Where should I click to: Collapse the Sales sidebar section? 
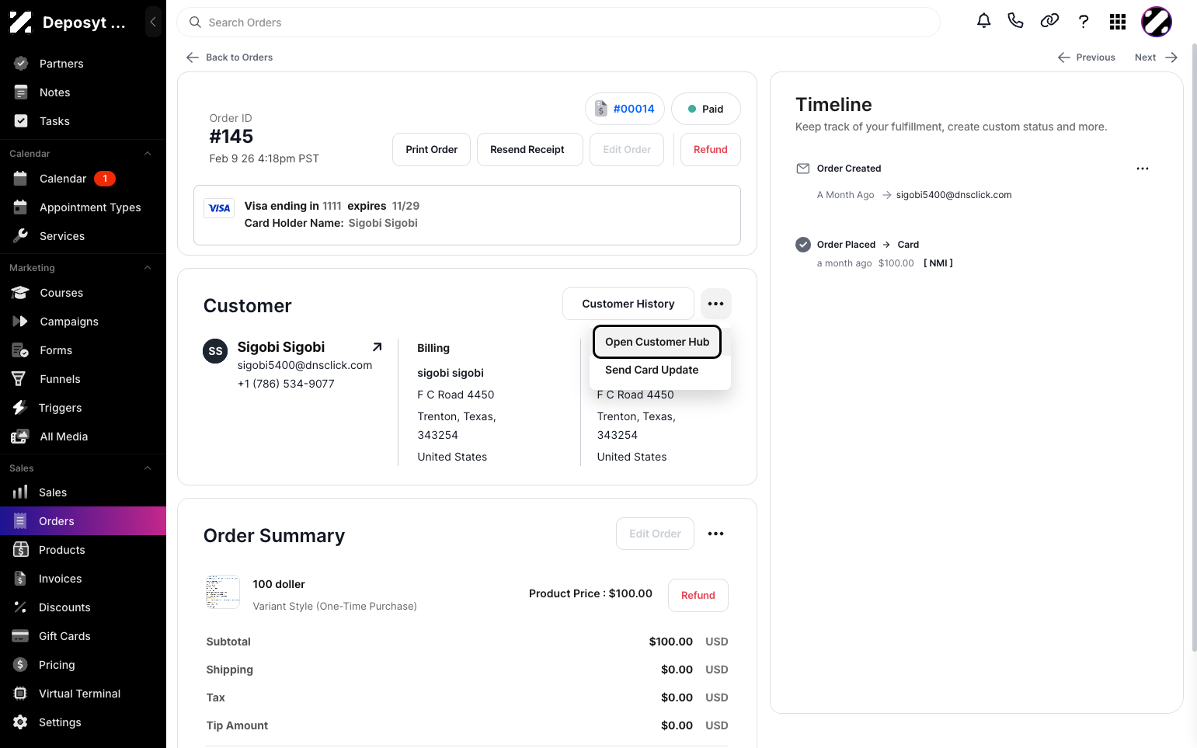(x=148, y=468)
